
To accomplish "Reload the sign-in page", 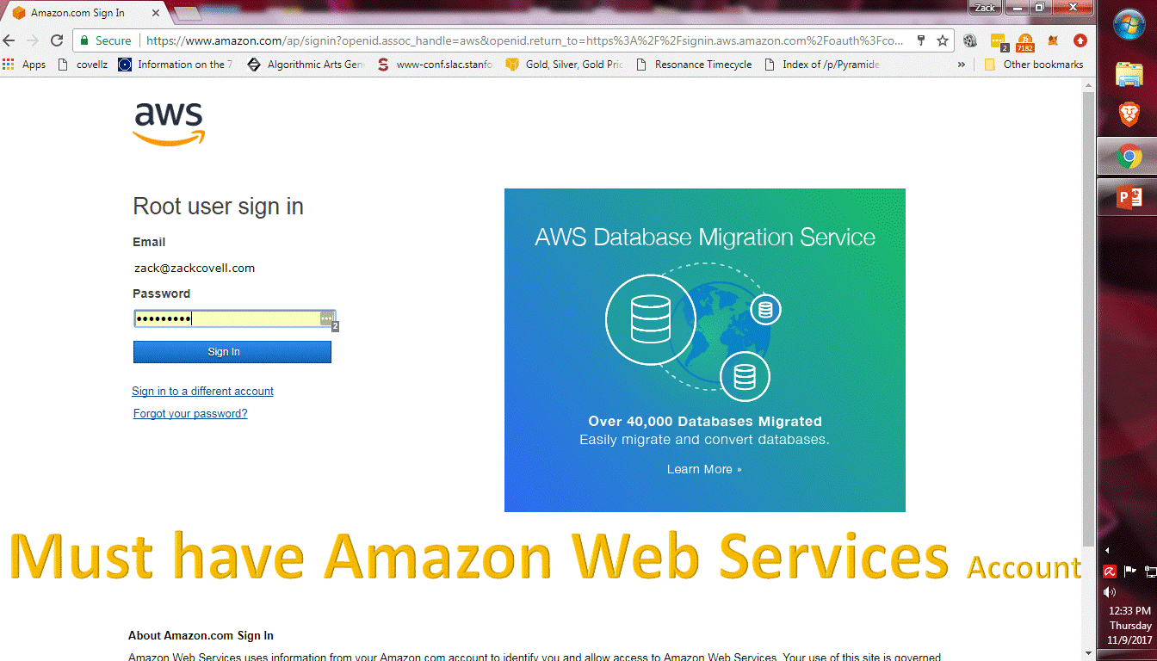I will [x=57, y=40].
